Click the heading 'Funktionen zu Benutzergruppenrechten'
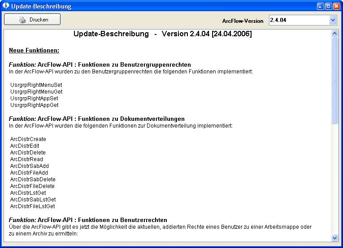Viewport: 343px width, 248px height. 135,65
